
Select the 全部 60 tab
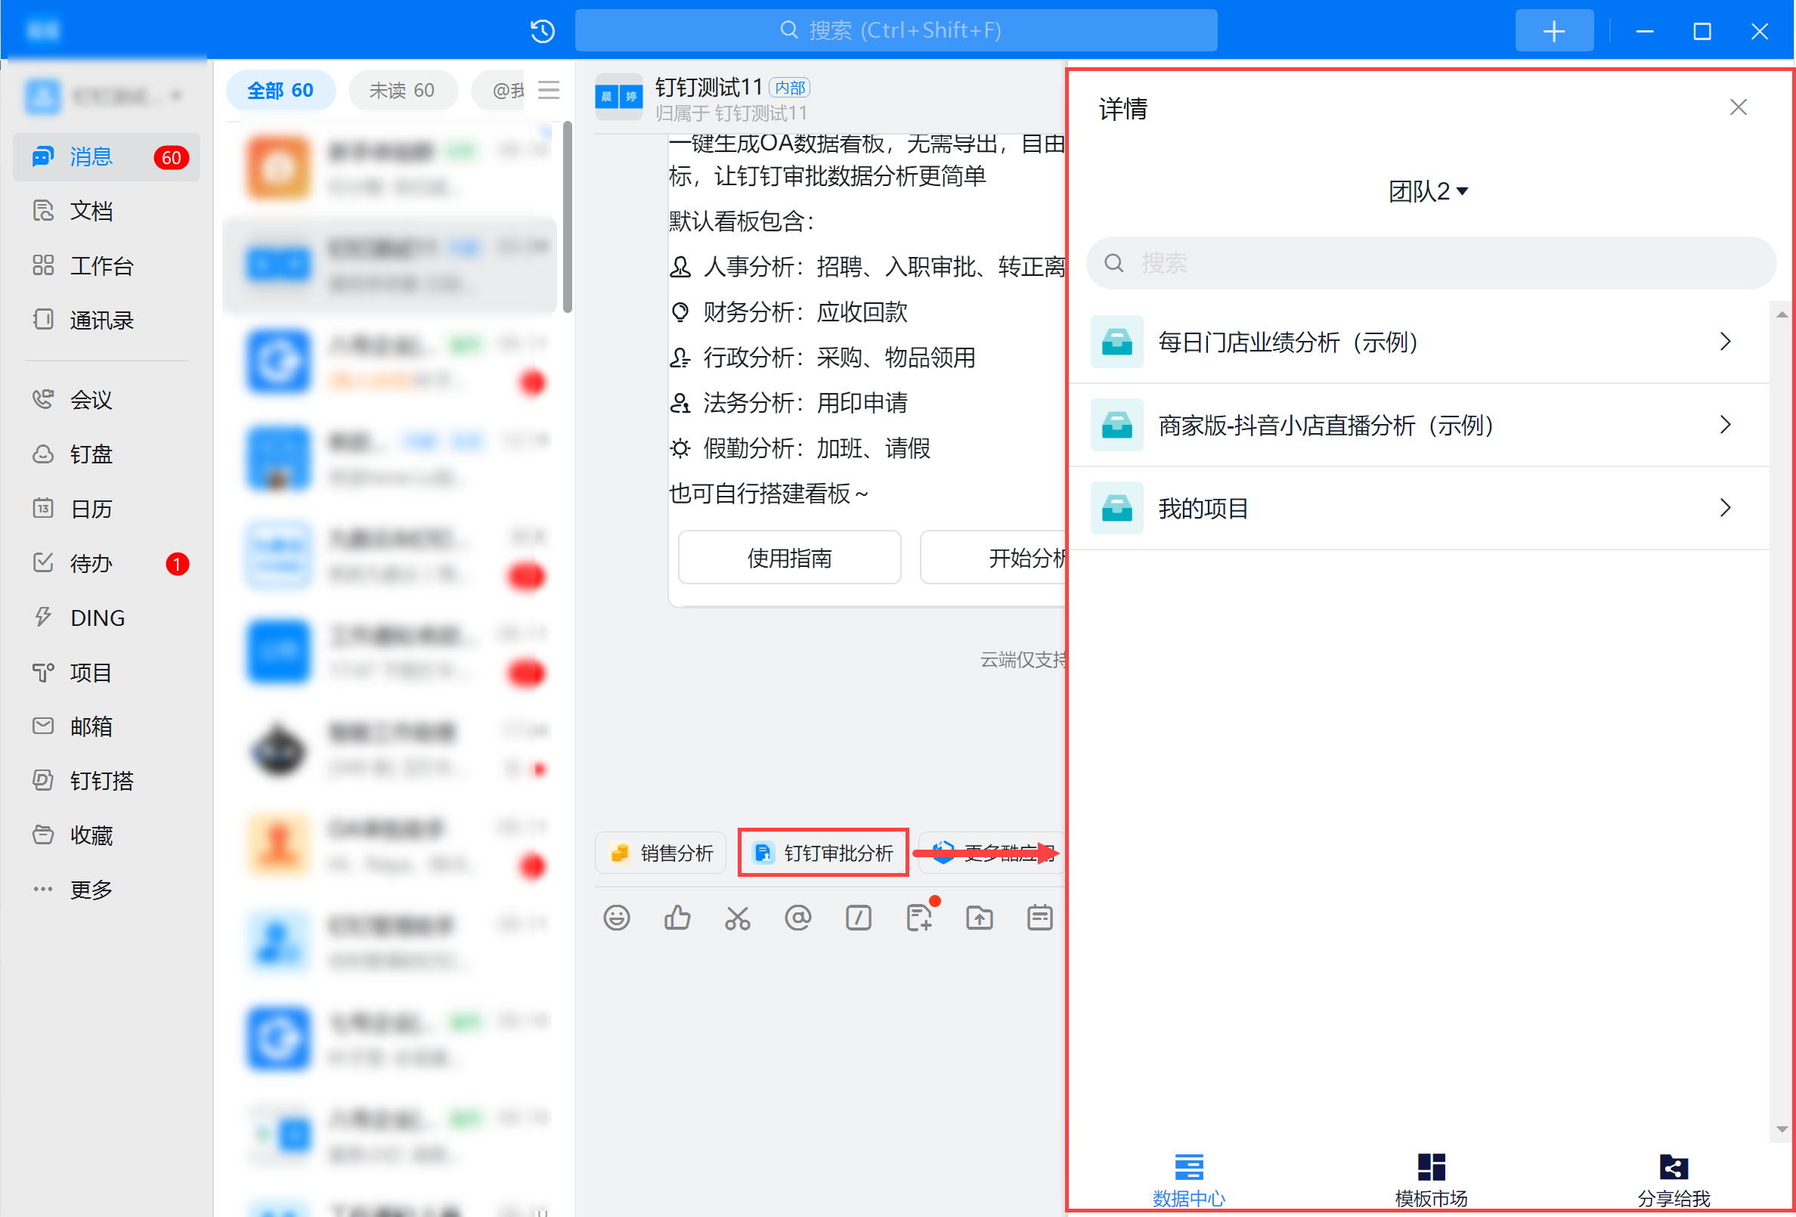pos(280,91)
